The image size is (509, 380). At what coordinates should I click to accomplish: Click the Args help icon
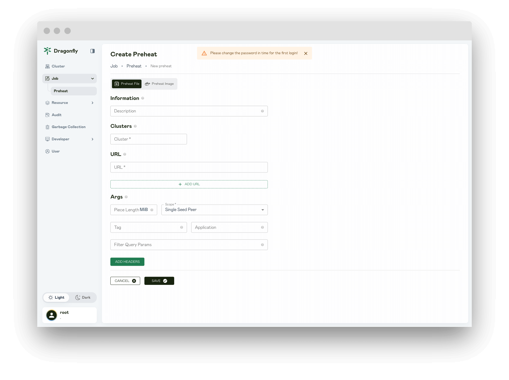tap(126, 197)
